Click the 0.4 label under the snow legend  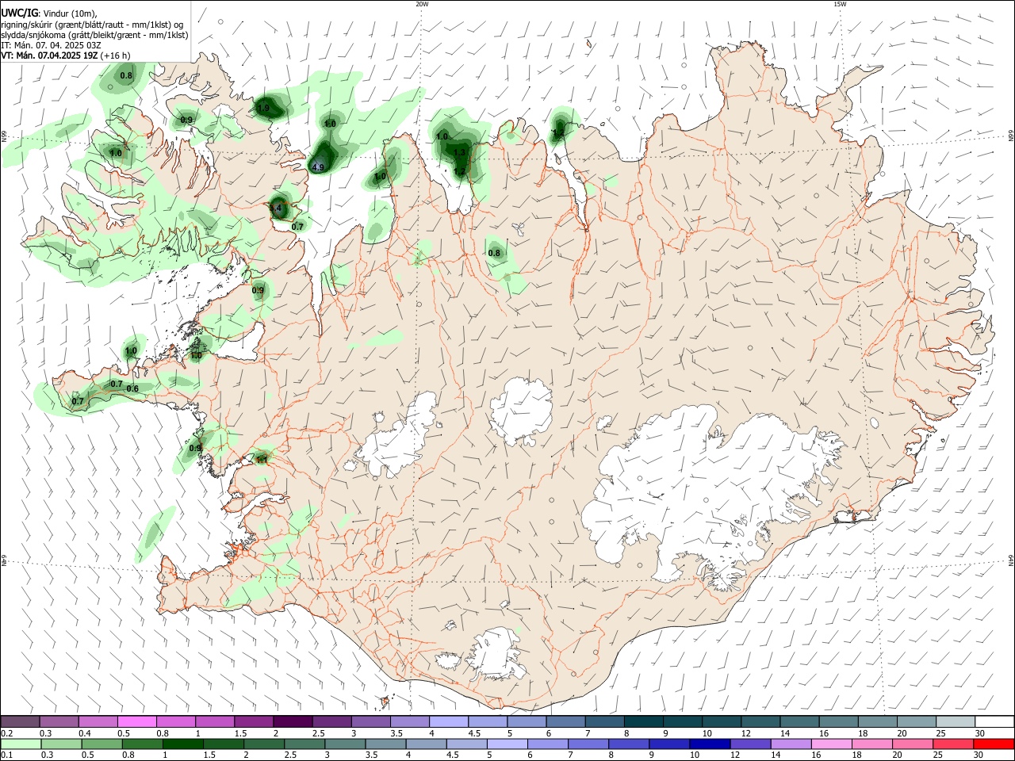(85, 734)
